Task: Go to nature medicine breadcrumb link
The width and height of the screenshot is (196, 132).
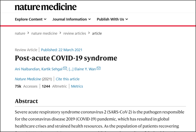Action: 44,33
